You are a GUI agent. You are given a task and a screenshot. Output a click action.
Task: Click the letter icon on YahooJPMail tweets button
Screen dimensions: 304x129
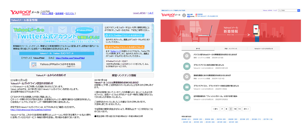(x=34, y=65)
